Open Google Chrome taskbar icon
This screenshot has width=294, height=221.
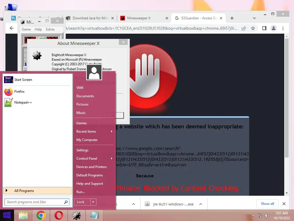click(41, 215)
